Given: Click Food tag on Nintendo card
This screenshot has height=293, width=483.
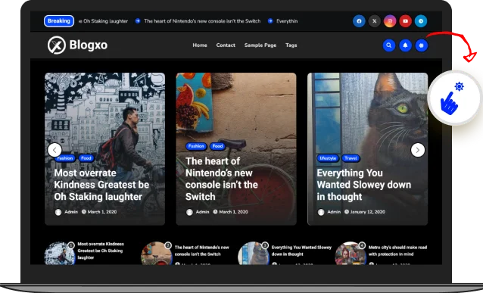Looking at the screenshot, I should (217, 146).
